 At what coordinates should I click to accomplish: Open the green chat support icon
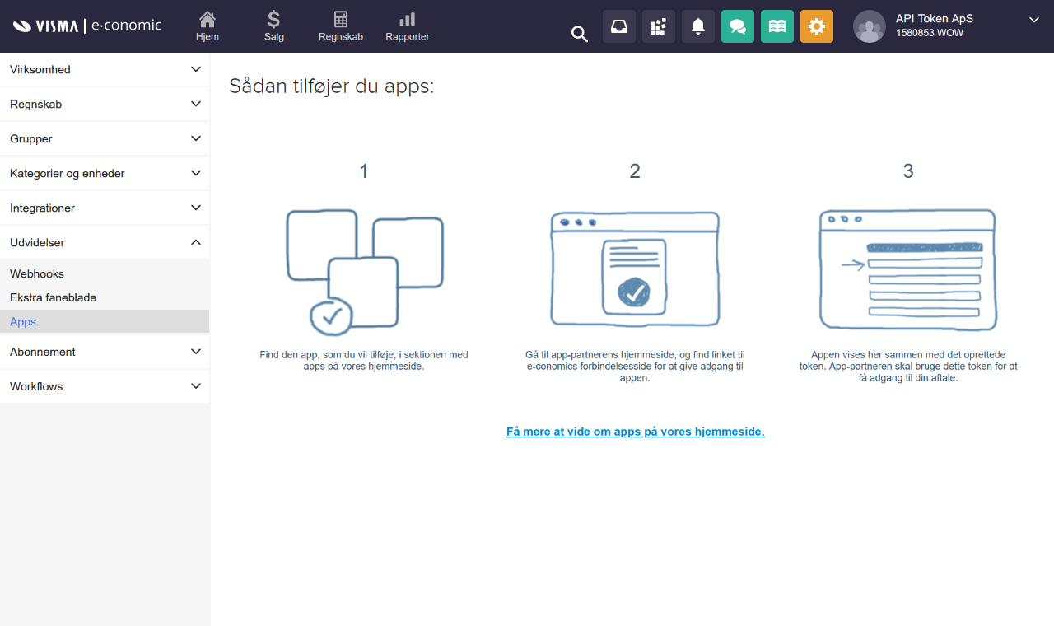pos(737,26)
